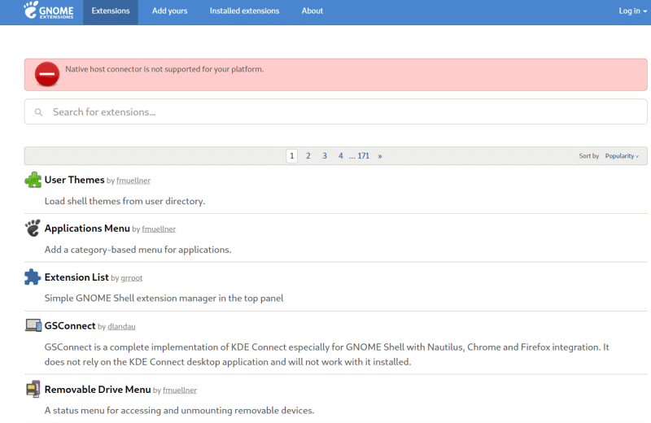Click the red error icon in banner
The image size is (651, 423).
click(47, 74)
